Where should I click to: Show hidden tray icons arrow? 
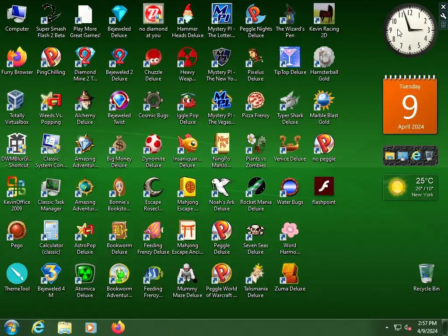387,327
